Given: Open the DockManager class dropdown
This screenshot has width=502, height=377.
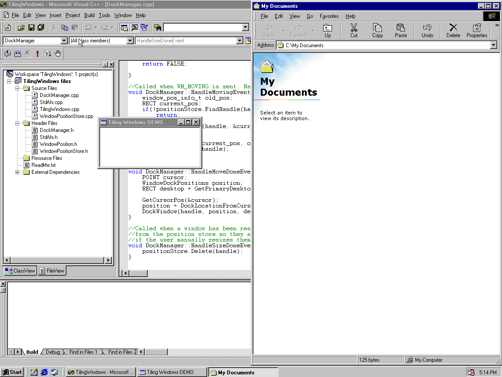Looking at the screenshot, I should 64,41.
